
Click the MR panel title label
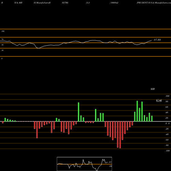pyautogui.click(x=153, y=89)
